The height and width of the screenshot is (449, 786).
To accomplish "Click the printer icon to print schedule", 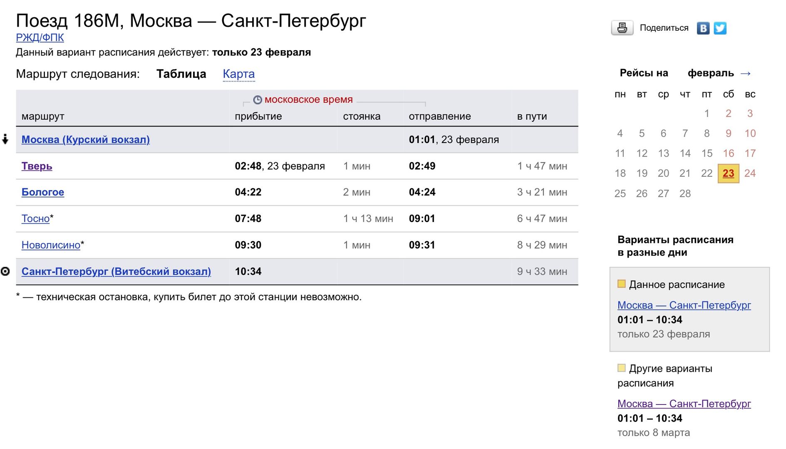I will [622, 28].
